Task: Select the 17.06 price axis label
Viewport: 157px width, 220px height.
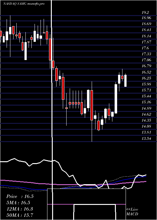Action: click(x=147, y=60)
